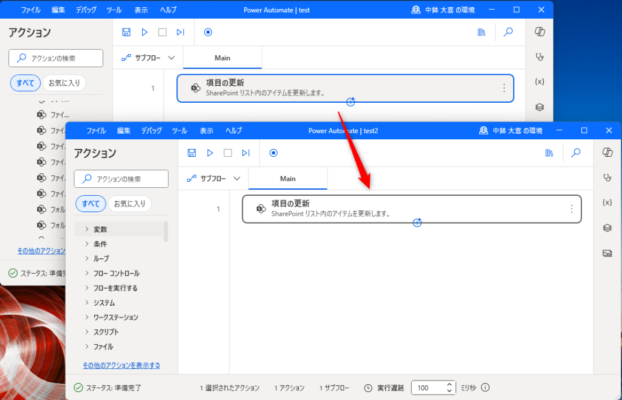The image size is (622, 400).
Task: Click the add-action plus icon in test window
Action: tap(350, 102)
